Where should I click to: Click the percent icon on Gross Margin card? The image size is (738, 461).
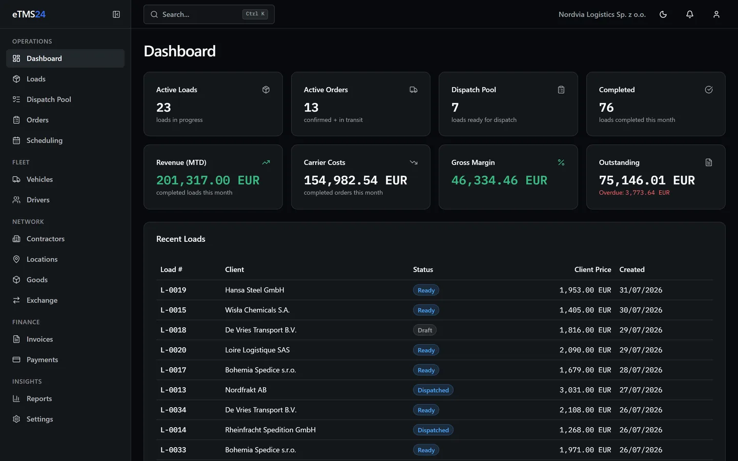[x=561, y=162]
